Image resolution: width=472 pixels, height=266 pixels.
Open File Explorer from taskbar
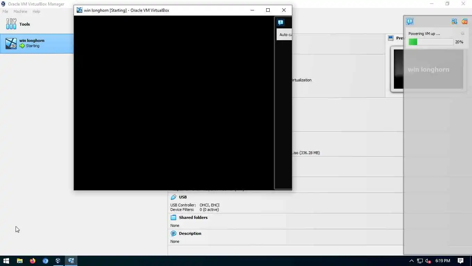(20, 261)
